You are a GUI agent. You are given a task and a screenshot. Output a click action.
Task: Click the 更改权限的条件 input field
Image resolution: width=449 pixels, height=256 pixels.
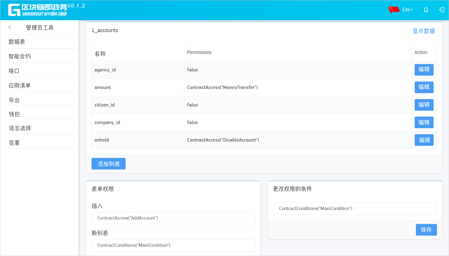click(x=355, y=209)
